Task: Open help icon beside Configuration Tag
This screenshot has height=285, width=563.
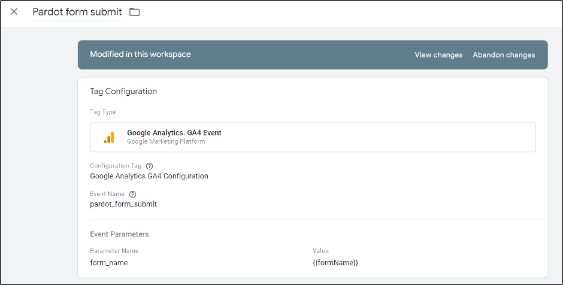Action: click(149, 166)
